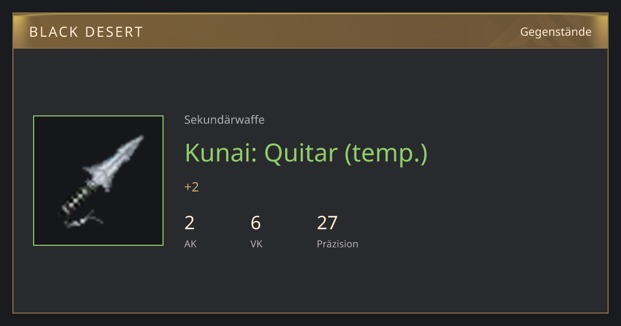Click the AK stat value 2
Image resolution: width=621 pixels, height=326 pixels.
coord(190,223)
